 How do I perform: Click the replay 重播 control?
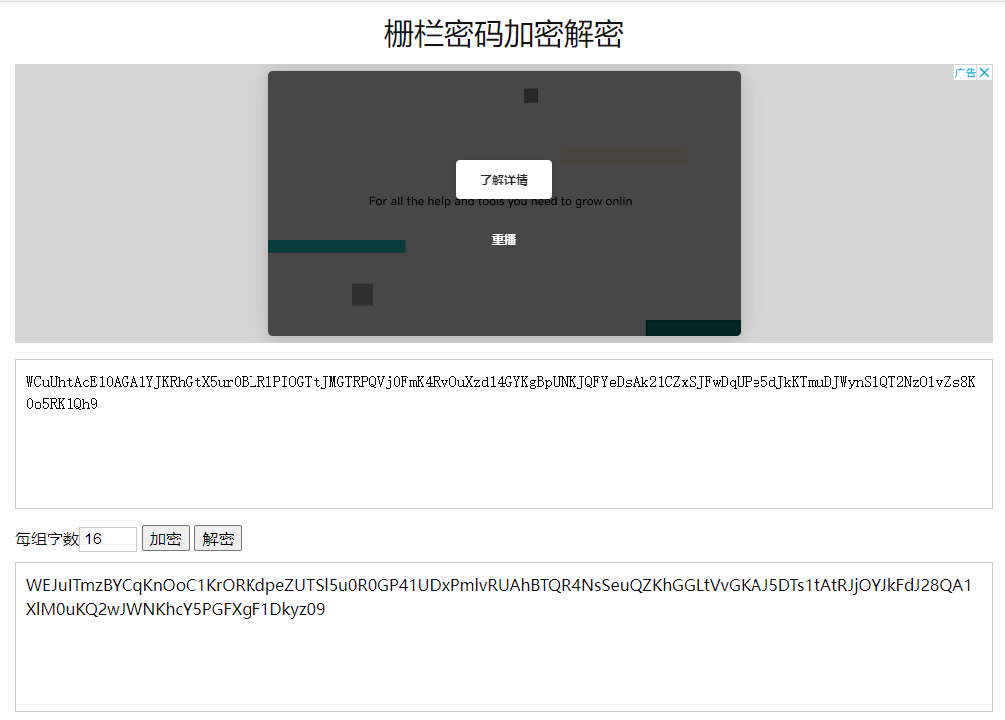click(x=504, y=239)
